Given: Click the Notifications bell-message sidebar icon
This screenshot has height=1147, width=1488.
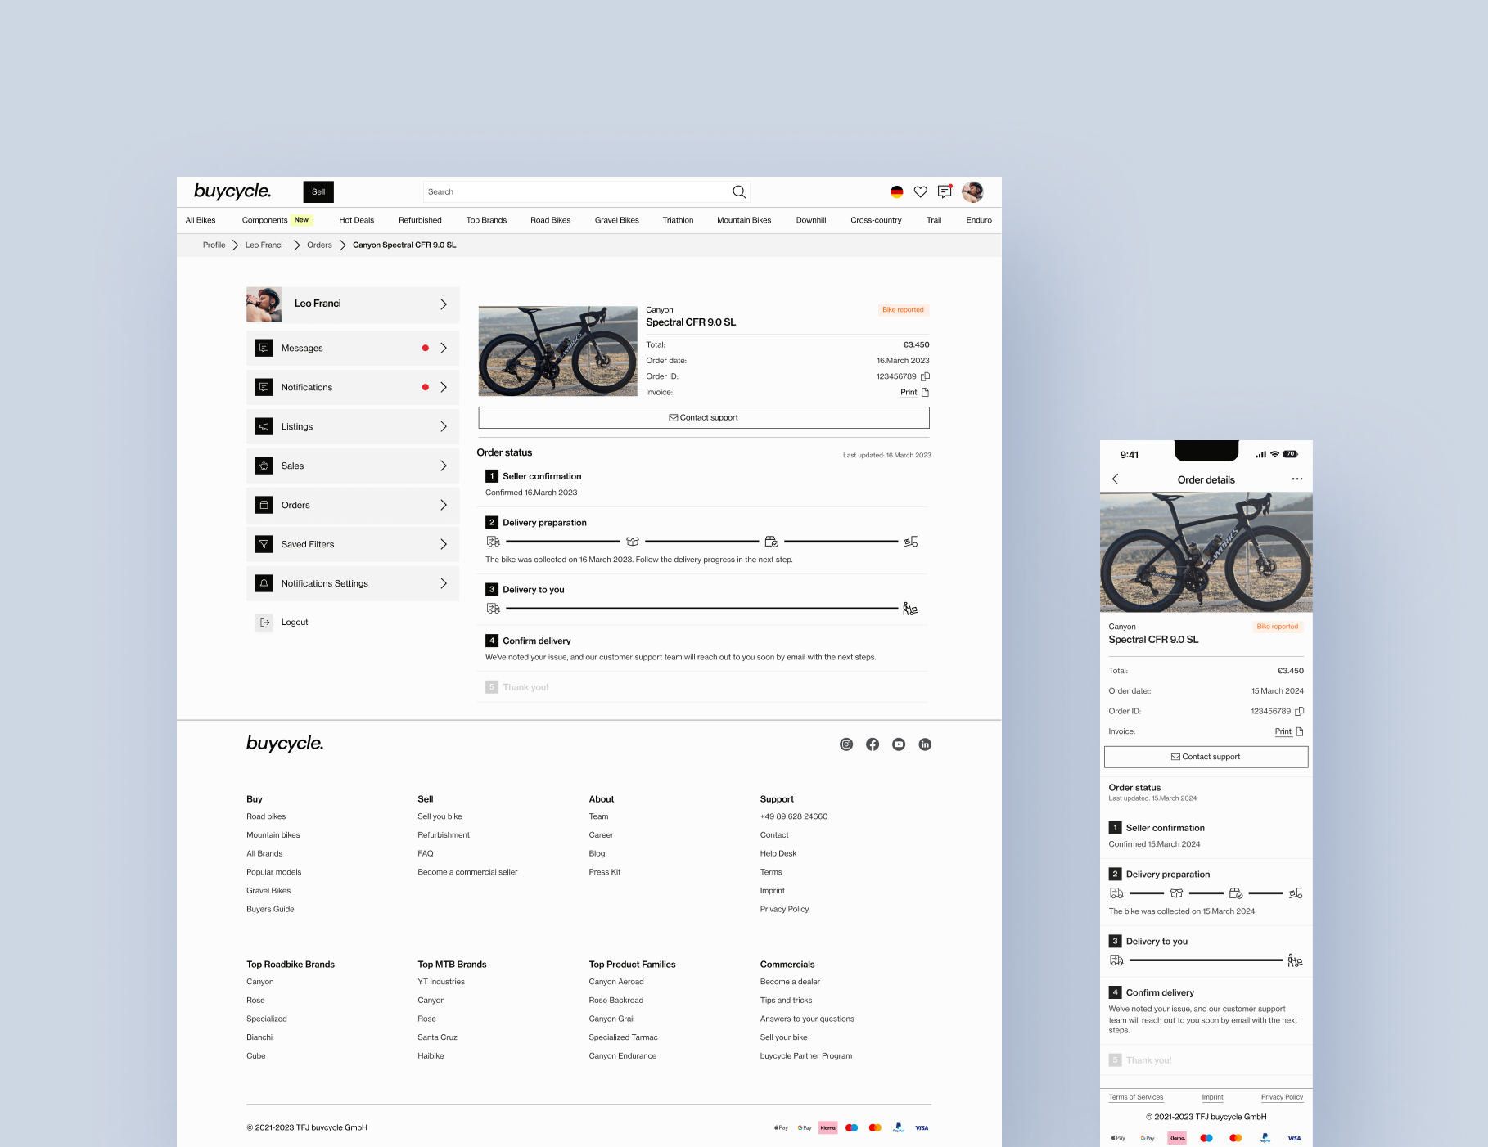Looking at the screenshot, I should click(x=264, y=387).
